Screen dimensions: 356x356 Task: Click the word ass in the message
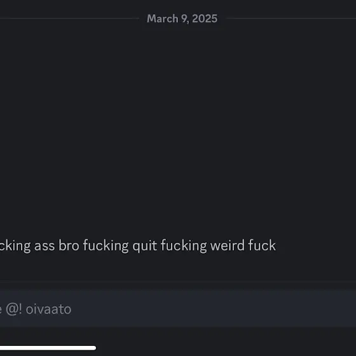tap(44, 246)
